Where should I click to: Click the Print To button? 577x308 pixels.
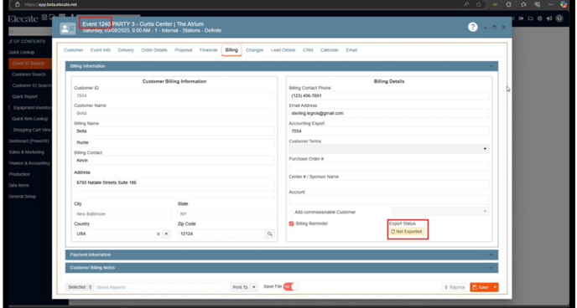click(x=241, y=287)
